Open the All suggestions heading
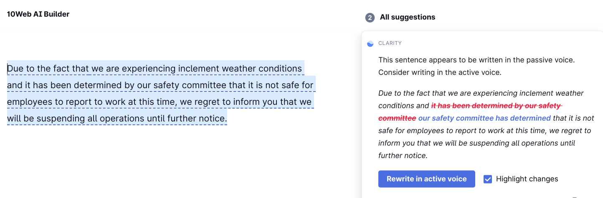 click(x=408, y=17)
